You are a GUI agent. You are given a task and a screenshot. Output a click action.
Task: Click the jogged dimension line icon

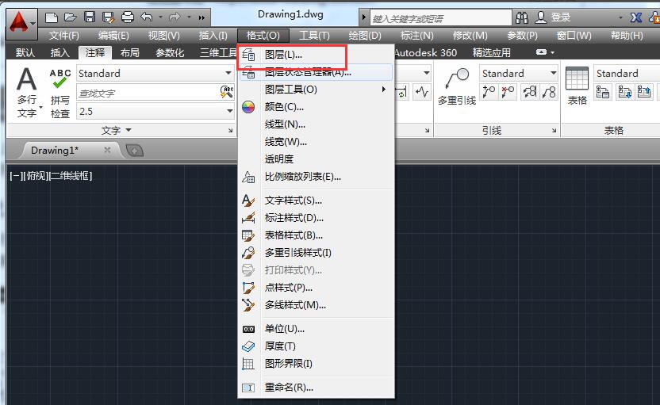click(x=421, y=92)
